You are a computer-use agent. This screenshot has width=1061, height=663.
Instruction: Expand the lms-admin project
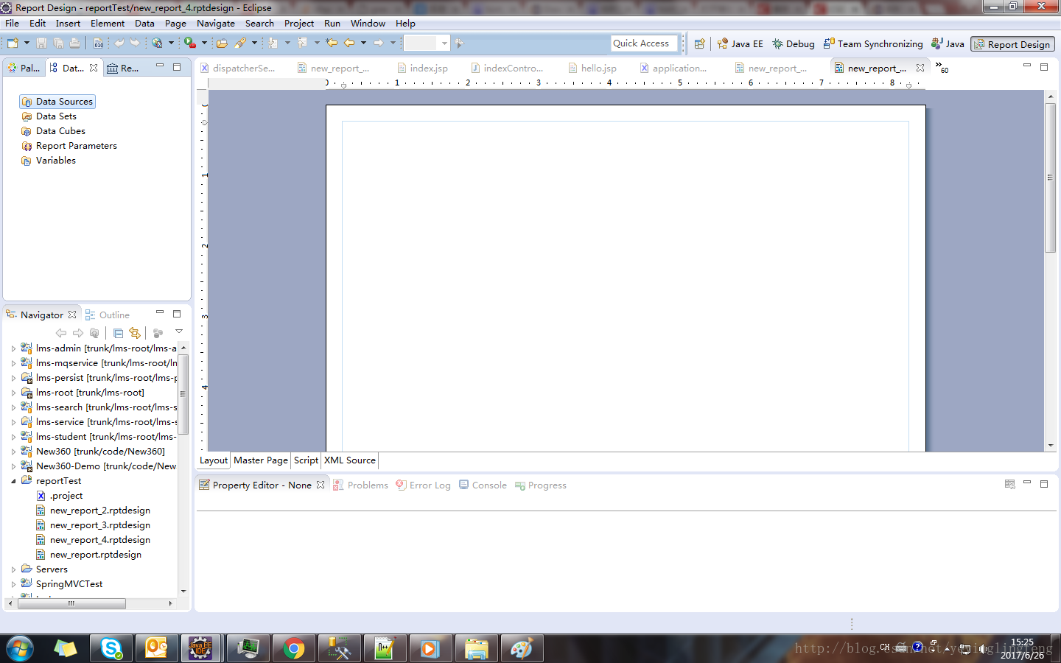[x=13, y=348]
